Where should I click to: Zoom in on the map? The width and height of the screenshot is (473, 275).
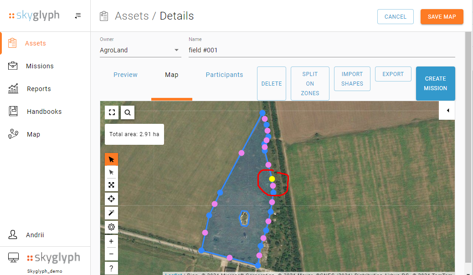[111, 241]
